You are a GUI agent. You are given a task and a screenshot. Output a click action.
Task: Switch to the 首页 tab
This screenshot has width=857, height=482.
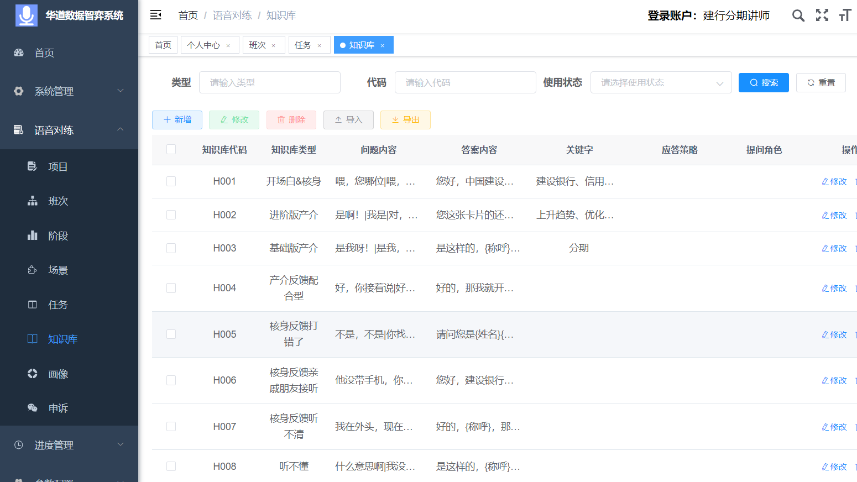(163, 45)
